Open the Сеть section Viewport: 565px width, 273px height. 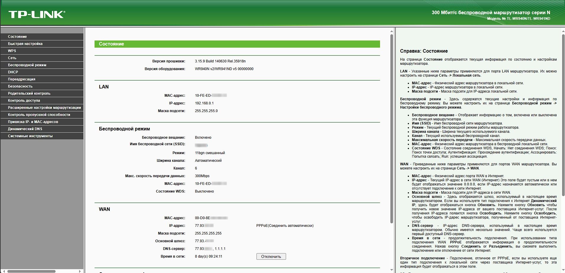click(x=42, y=58)
